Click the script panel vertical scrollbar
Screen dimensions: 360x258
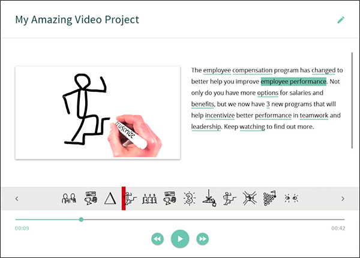[352, 99]
